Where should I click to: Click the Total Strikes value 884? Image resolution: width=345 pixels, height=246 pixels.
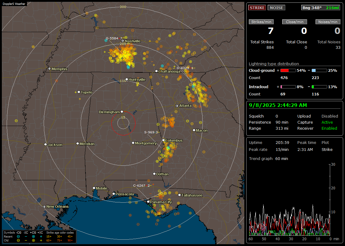tap(270, 48)
